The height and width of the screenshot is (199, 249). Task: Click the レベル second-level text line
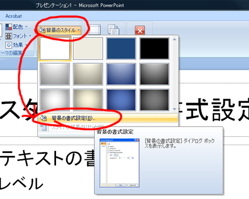tap(21, 183)
